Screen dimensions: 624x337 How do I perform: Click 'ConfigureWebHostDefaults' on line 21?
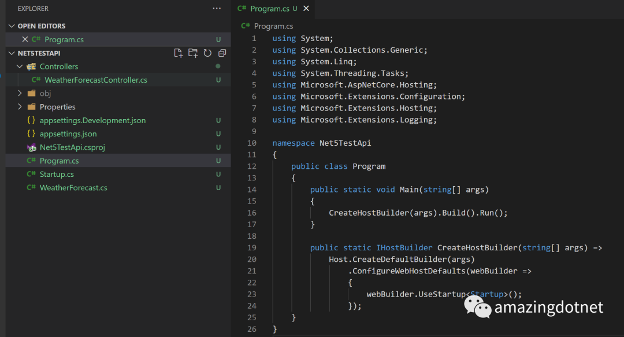click(408, 271)
